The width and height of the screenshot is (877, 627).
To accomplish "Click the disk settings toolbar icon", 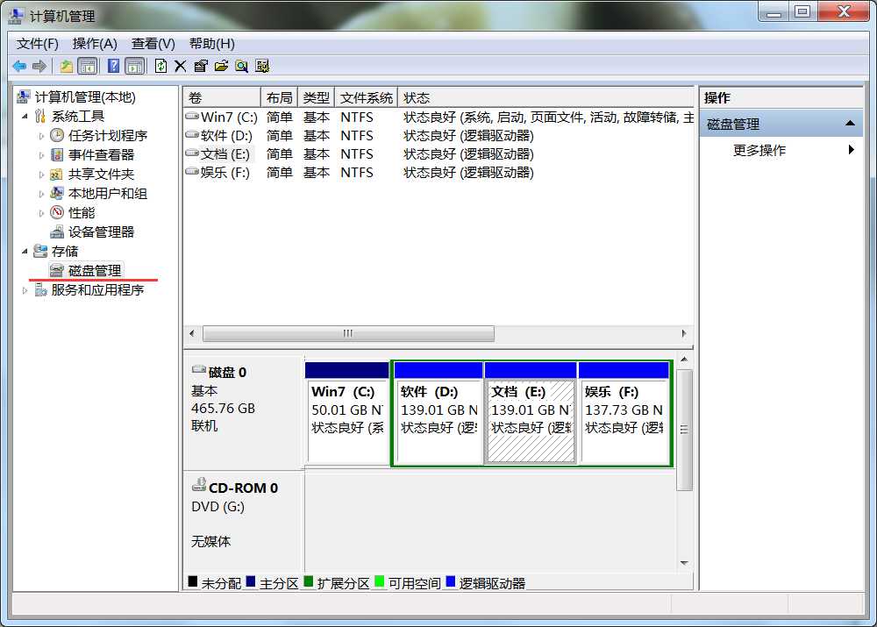I will (x=261, y=67).
